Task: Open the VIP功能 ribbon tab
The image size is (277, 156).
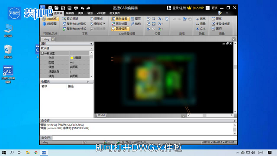Action: [101, 13]
